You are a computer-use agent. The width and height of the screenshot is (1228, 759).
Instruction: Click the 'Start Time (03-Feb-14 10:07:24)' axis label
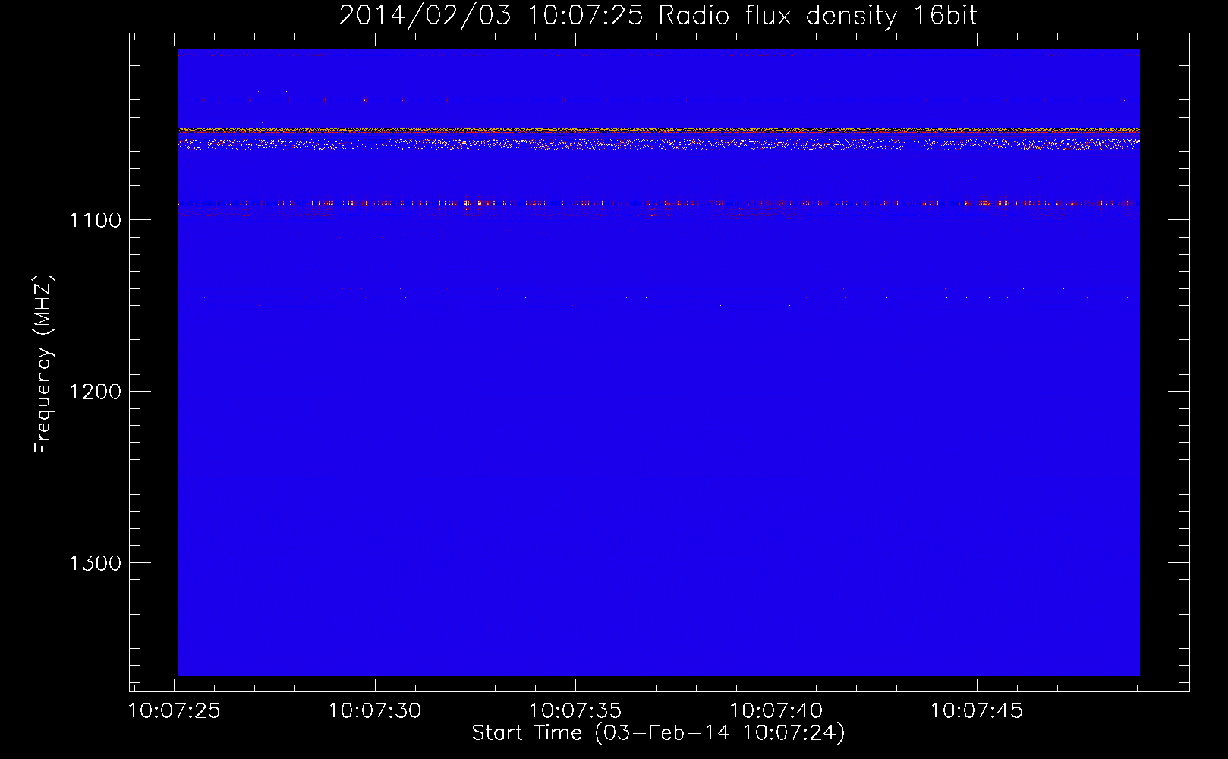click(x=658, y=733)
